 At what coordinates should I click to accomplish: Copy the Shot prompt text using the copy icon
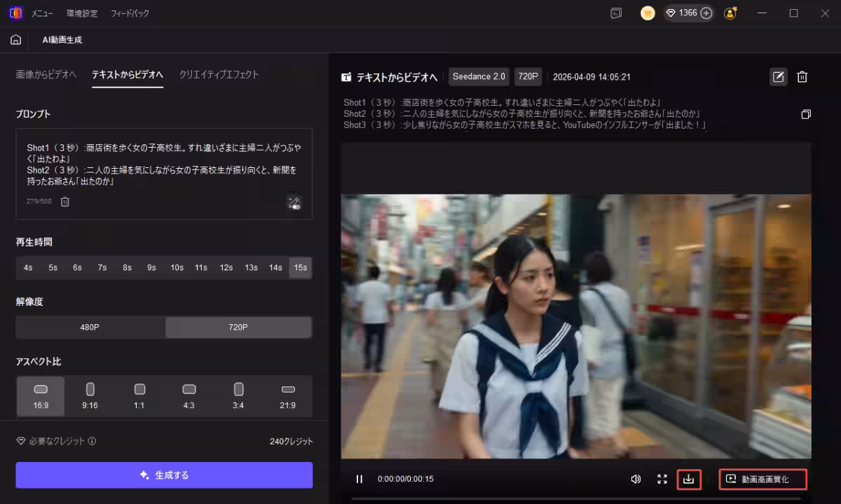806,113
